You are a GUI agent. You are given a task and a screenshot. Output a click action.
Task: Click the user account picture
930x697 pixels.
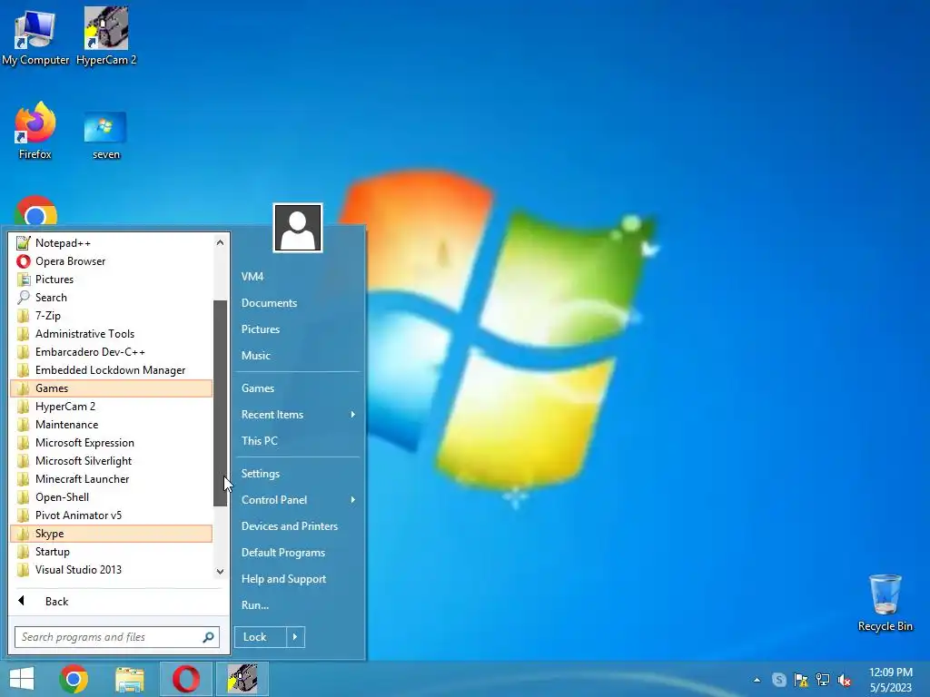[x=298, y=228]
